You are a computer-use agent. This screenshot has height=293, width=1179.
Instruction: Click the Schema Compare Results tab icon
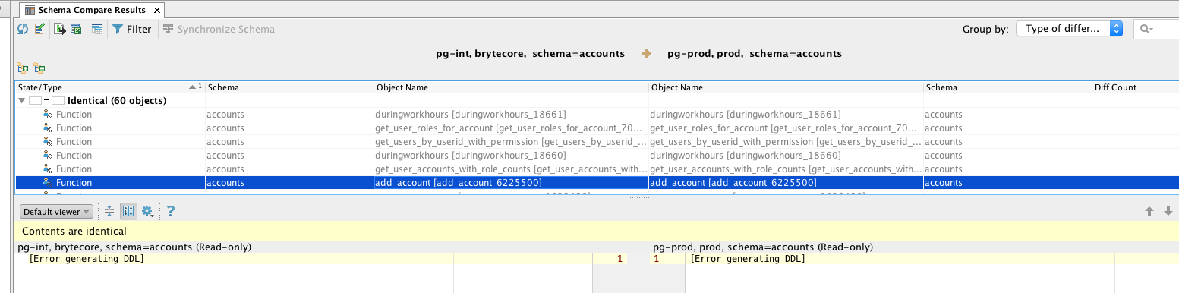tap(30, 11)
